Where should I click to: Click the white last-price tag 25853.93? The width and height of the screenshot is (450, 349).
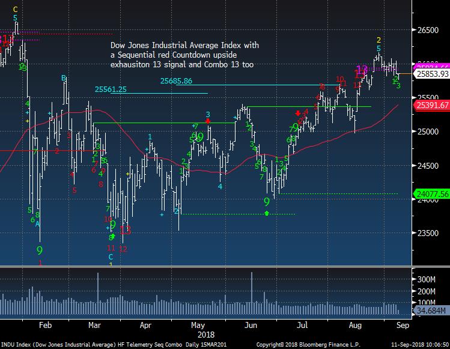[431, 74]
